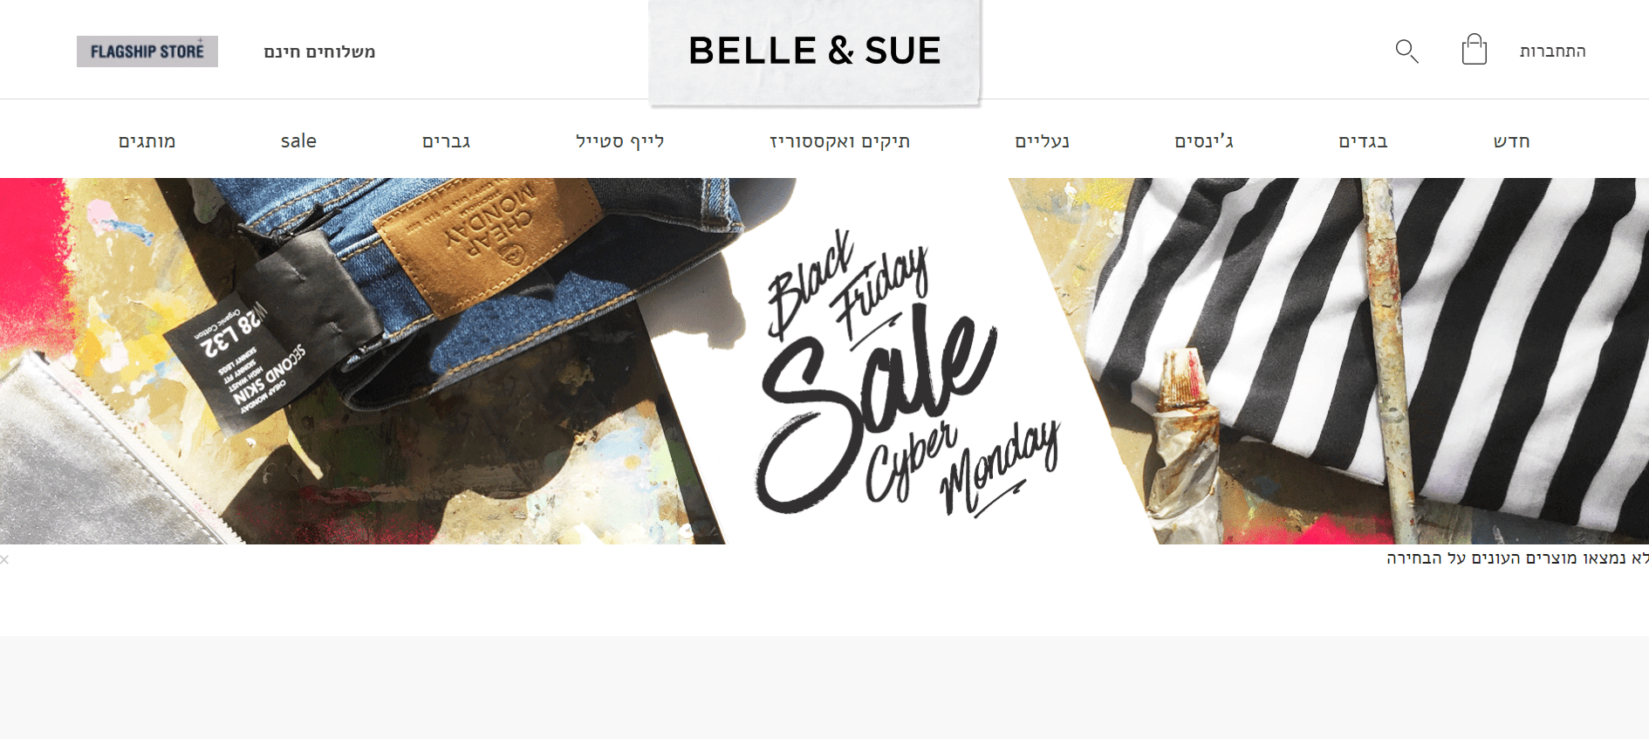Click the לא נמצאו מוצרים no products message
Screen dimensions: 1649x739
click(x=1517, y=558)
